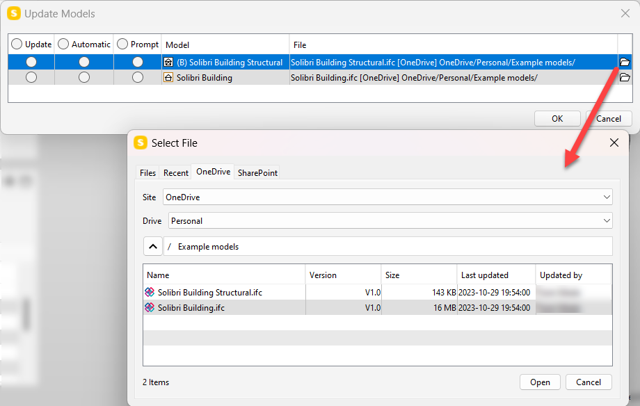This screenshot has height=406, width=640.
Task: Choose Update for Solibri Building Structural row
Action: point(31,62)
